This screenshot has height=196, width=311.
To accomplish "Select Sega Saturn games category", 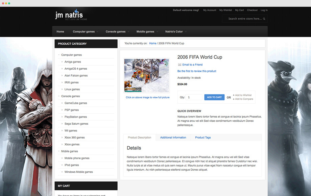I will tap(76, 124).
